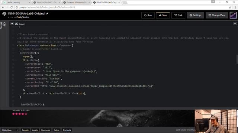Viewport: 238px width, 133px height.
Task: Click the '//Class based component' comment
Action: [33, 34]
